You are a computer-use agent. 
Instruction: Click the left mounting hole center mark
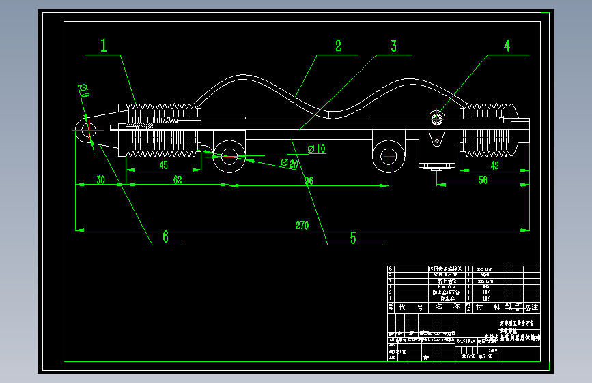[229, 155]
